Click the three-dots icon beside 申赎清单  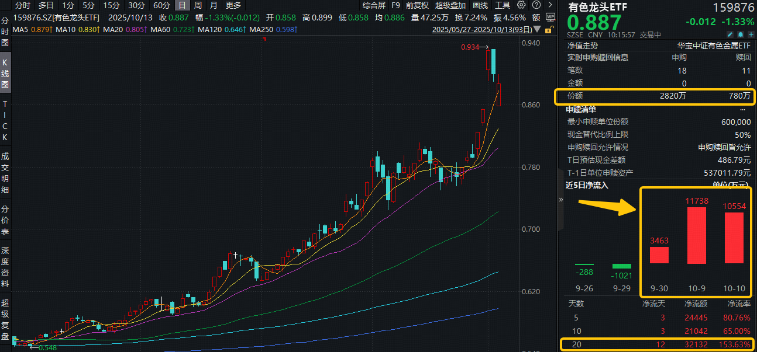[743, 109]
